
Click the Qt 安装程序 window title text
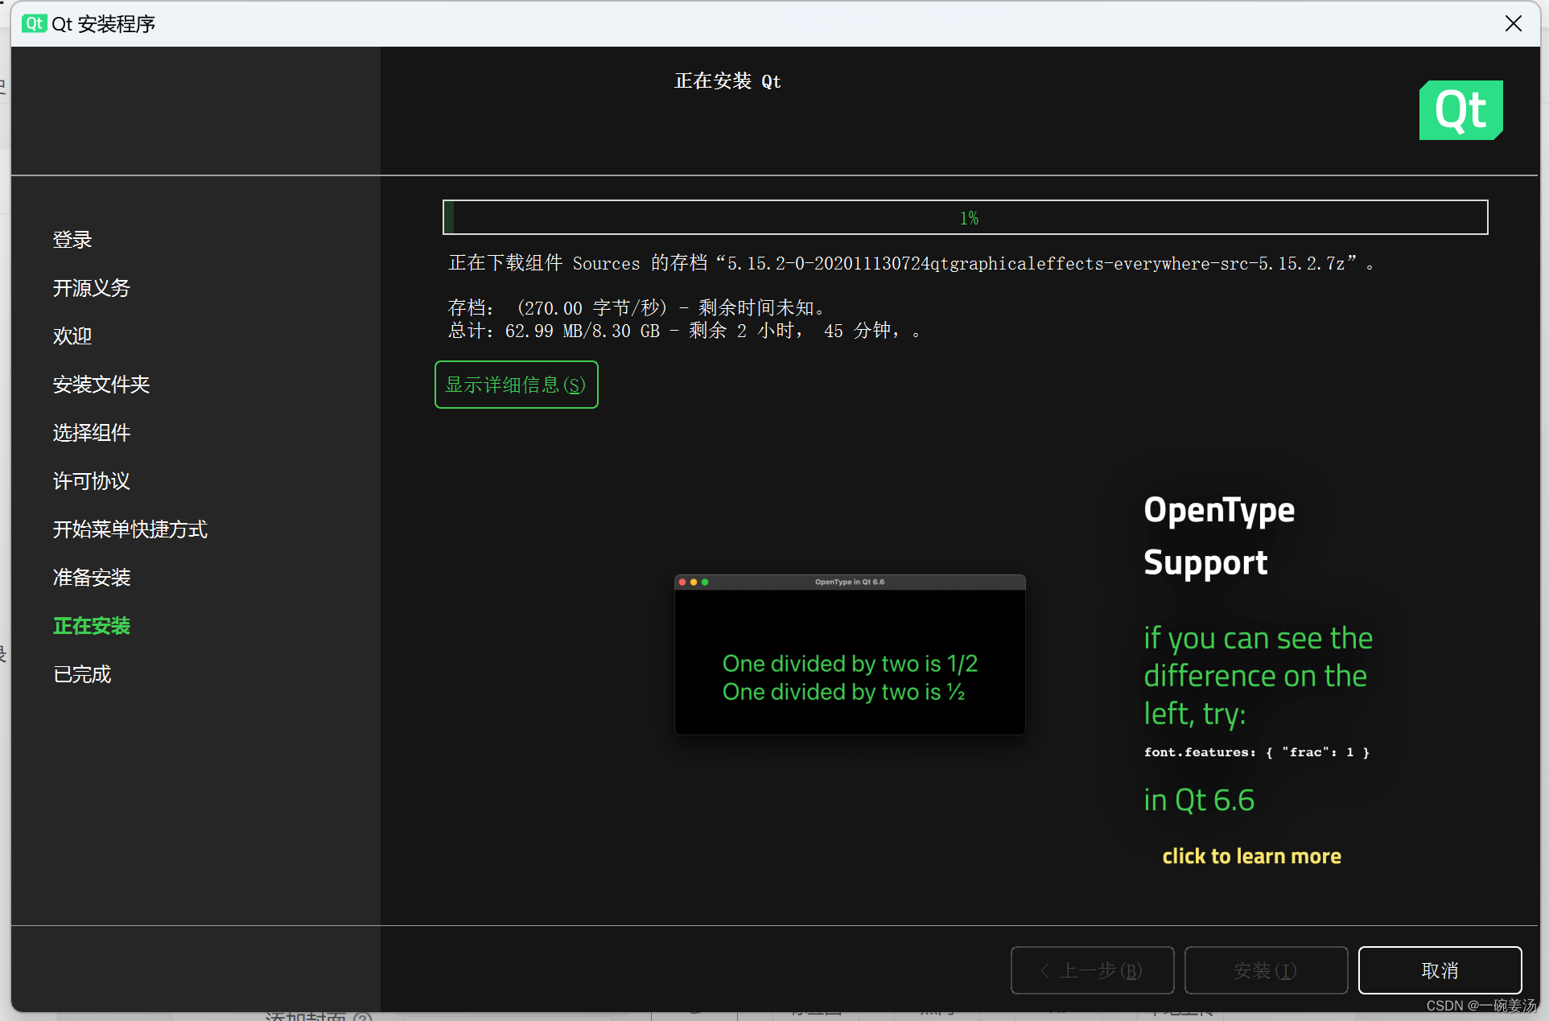(x=104, y=24)
